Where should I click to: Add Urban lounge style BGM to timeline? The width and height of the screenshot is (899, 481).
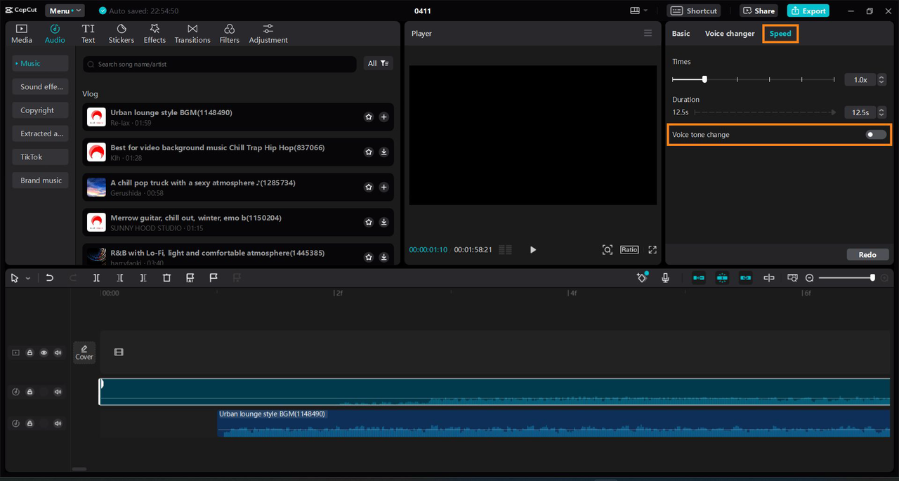(384, 117)
